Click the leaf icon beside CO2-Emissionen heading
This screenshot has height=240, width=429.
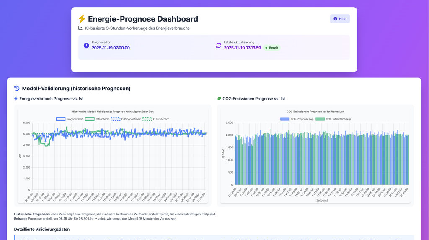pos(219,99)
